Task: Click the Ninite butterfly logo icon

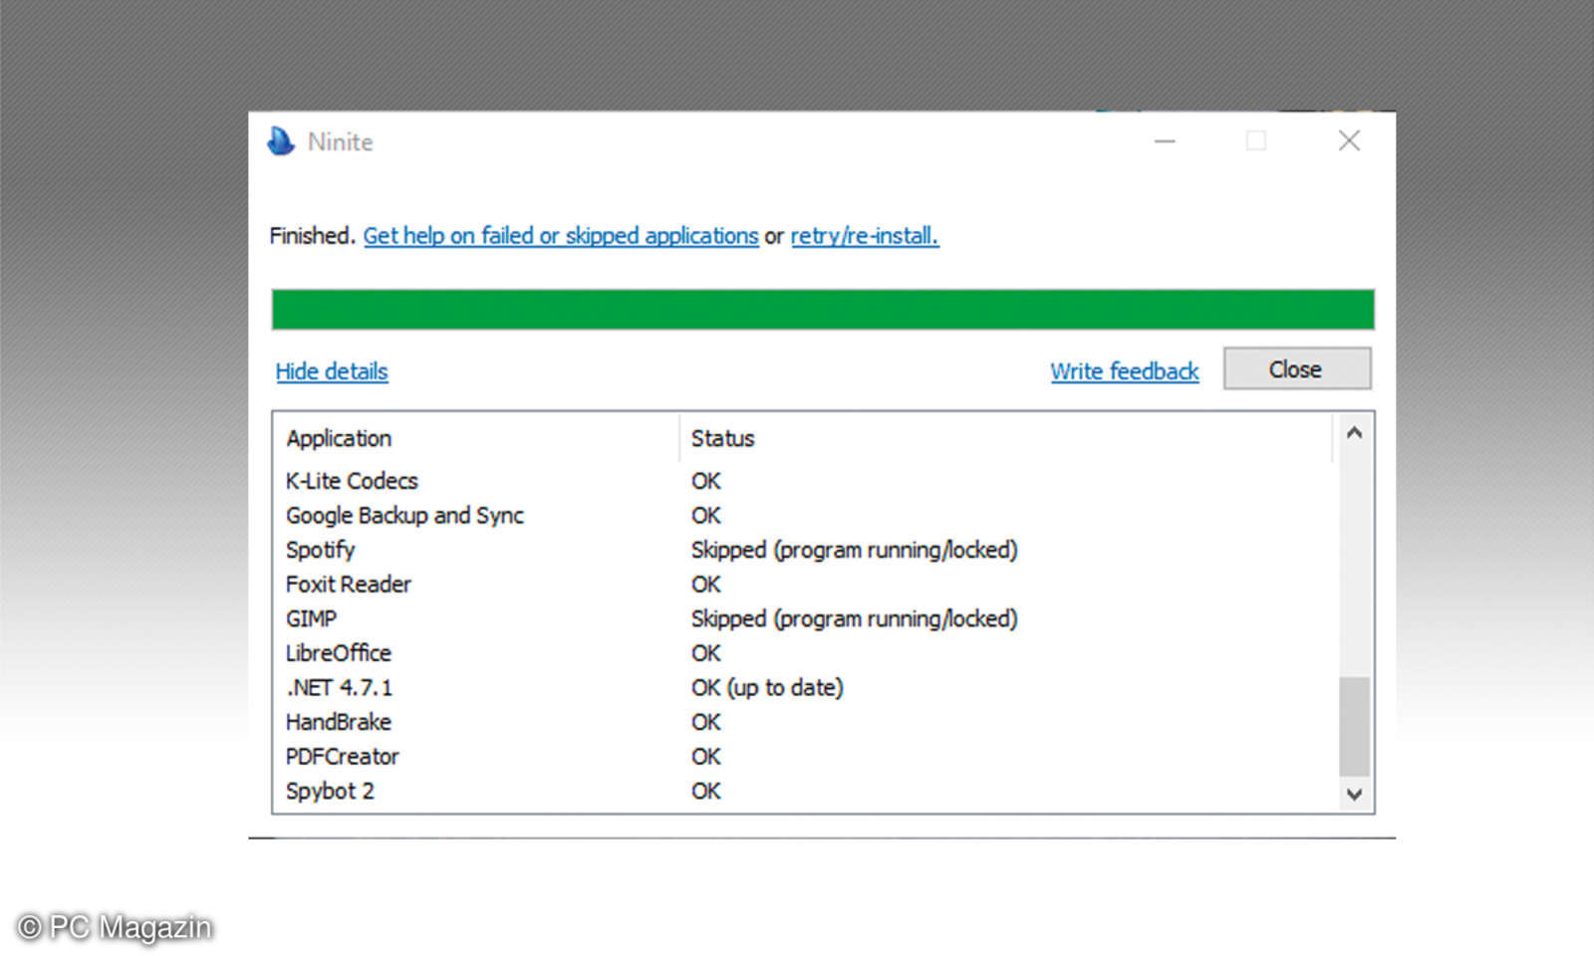Action: point(280,141)
